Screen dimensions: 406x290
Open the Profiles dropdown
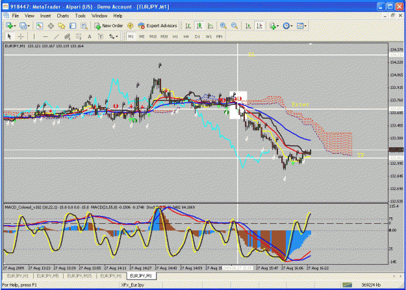(25, 25)
